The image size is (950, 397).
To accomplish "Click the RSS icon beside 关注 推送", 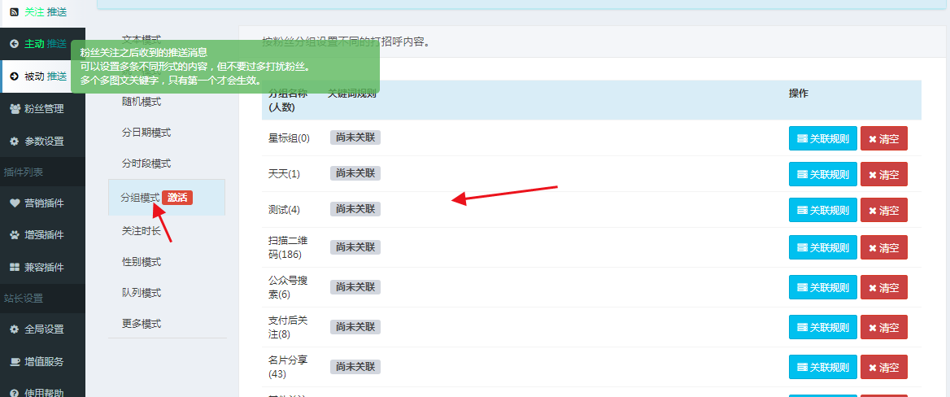I will 14,11.
